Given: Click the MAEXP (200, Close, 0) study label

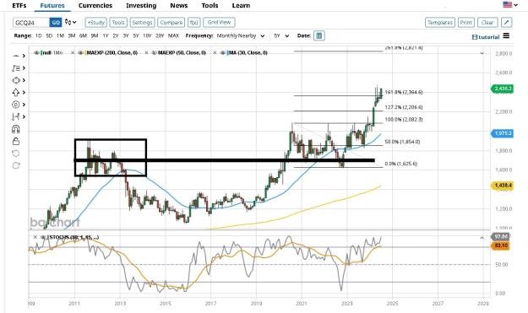Looking at the screenshot, I should click(x=112, y=53).
